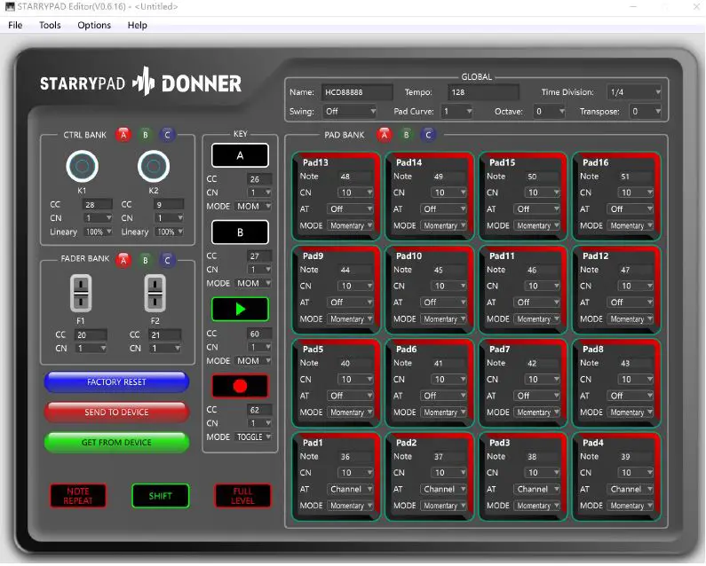Click the K1 knob icon
Viewport: 706px width, 566px height.
pos(82,166)
